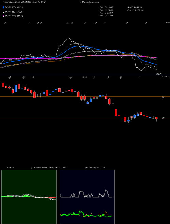Click the green MACD indicator chart panel
The height and width of the screenshot is (224, 170).
pos(29,197)
